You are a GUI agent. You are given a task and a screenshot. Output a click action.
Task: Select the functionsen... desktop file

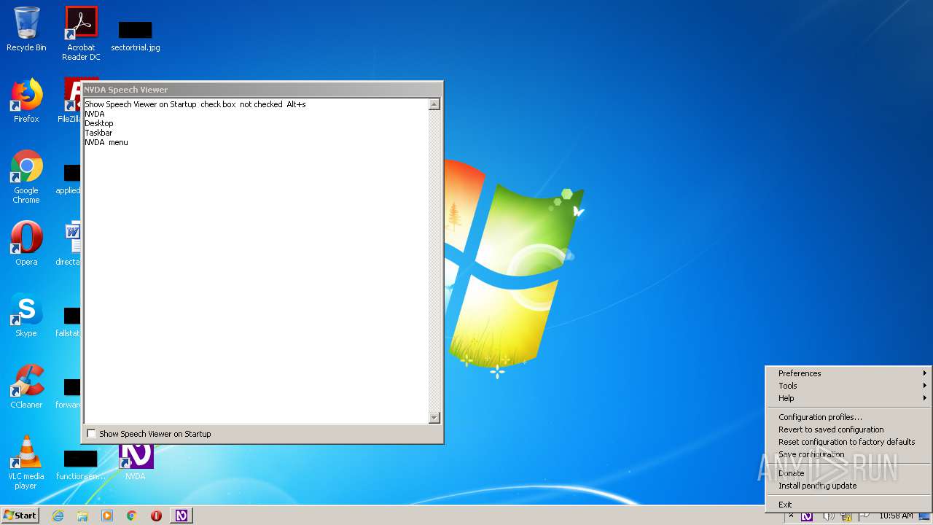click(x=80, y=465)
